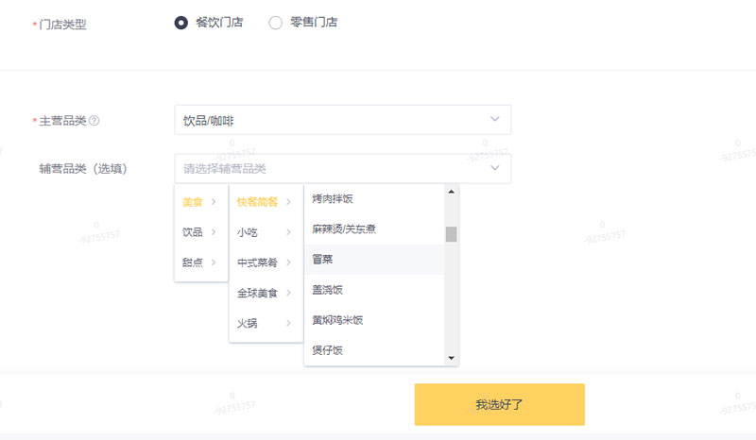Click the scrollbar up arrow in submenu list
Screen dimensions: 756x440
point(452,192)
